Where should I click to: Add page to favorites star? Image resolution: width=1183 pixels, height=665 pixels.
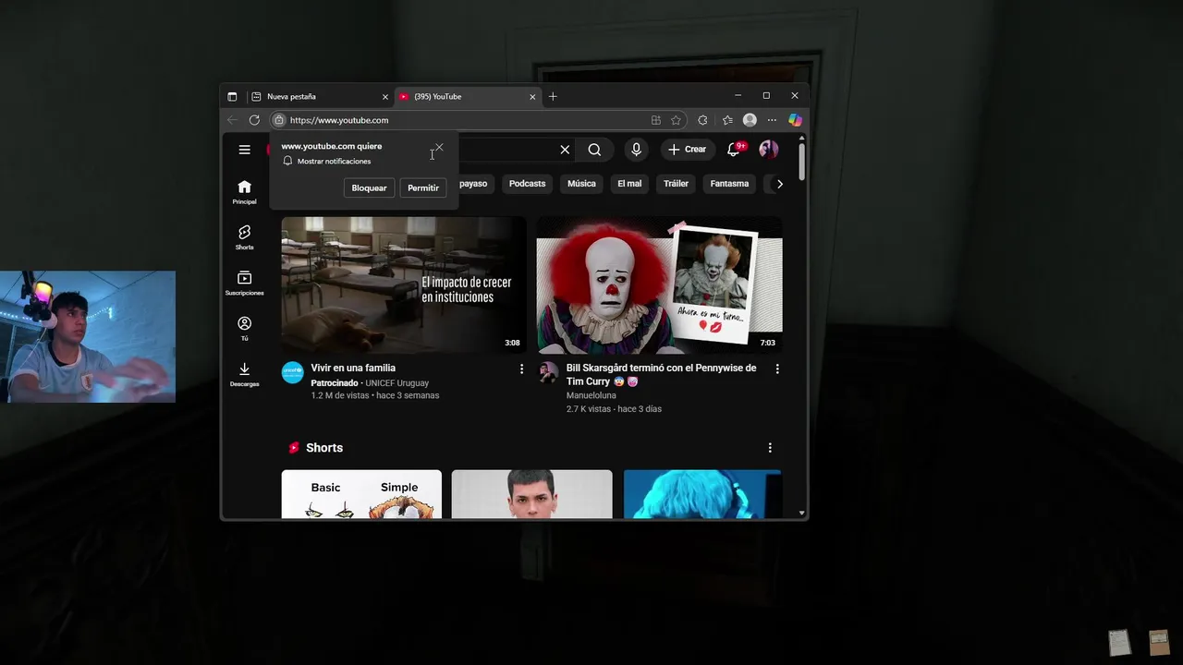pos(676,120)
